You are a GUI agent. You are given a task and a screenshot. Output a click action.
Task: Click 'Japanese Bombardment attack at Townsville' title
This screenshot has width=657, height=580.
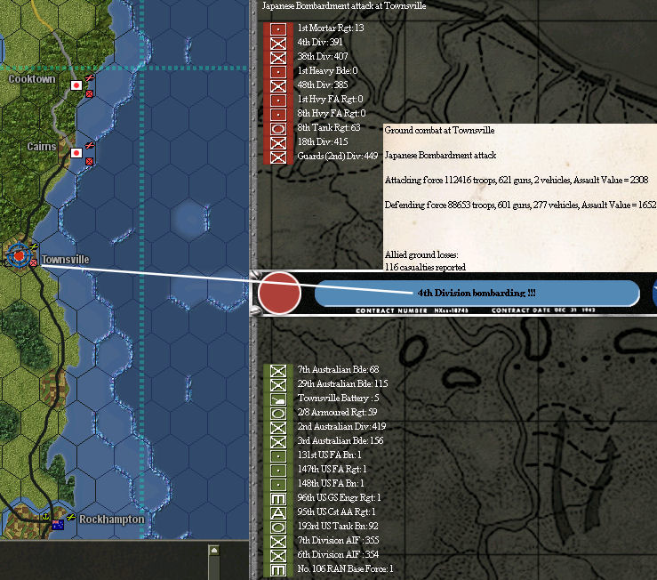344,6
